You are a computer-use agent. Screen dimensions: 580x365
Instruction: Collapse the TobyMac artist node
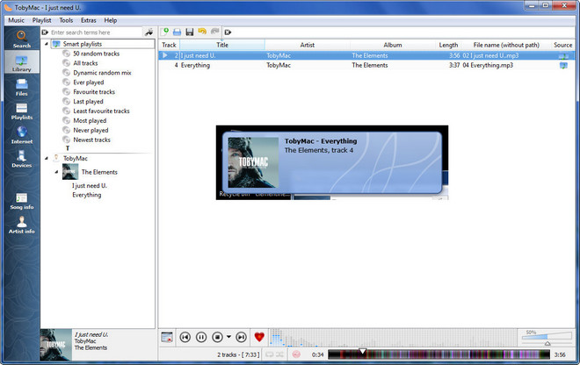(x=47, y=159)
